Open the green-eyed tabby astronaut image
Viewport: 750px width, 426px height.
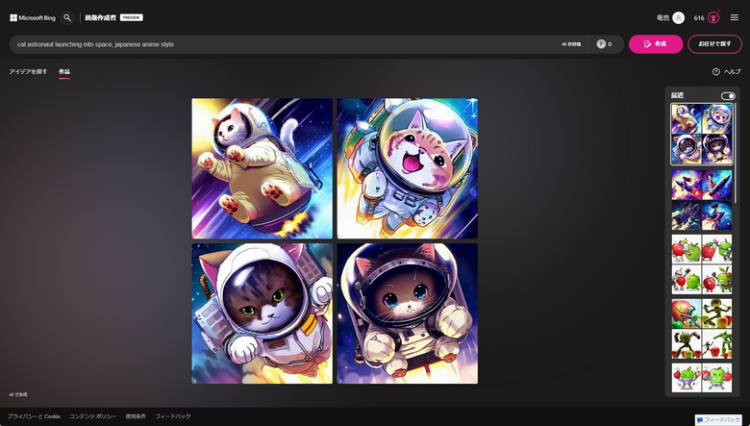tap(262, 313)
